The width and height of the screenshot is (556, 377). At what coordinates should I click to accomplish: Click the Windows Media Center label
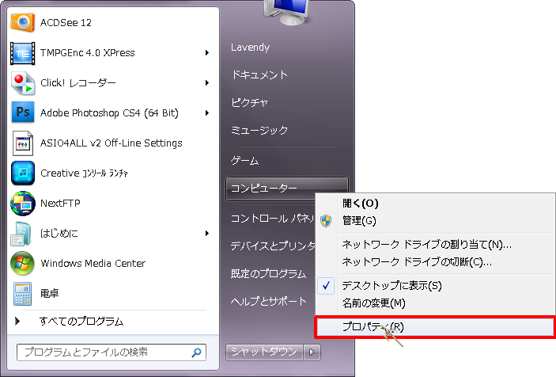click(93, 264)
